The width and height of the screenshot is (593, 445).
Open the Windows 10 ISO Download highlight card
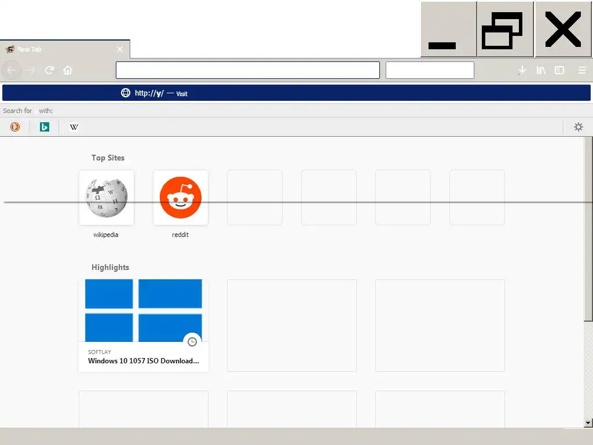tap(144, 326)
